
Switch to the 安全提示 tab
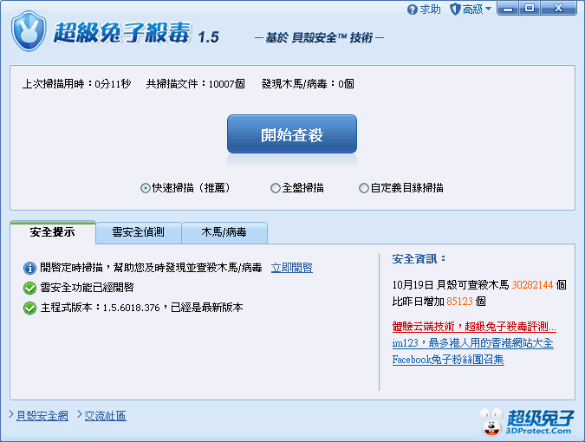(x=52, y=232)
